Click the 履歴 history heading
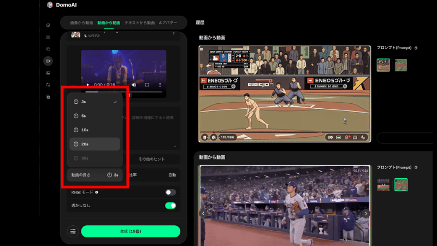This screenshot has height=246, width=437. [x=200, y=22]
